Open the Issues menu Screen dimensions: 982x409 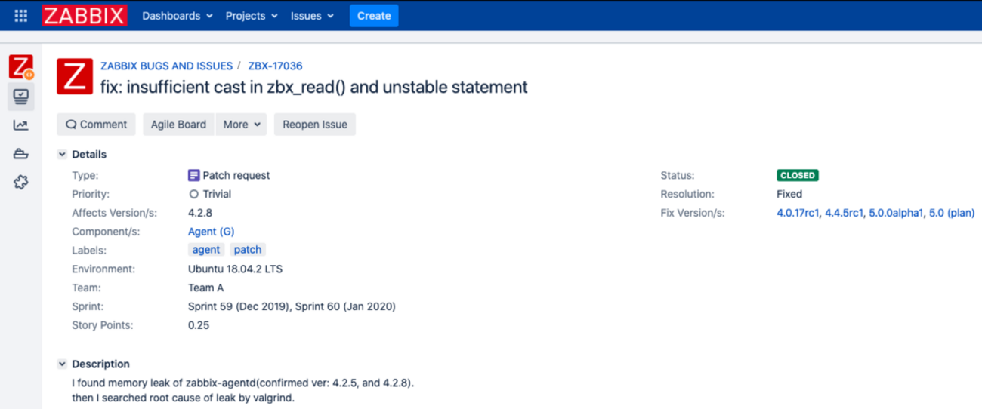[x=311, y=16]
